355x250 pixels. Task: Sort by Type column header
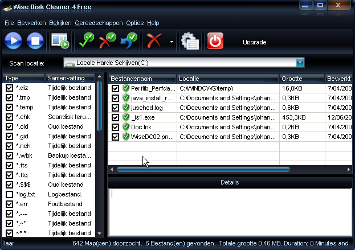(x=23, y=78)
